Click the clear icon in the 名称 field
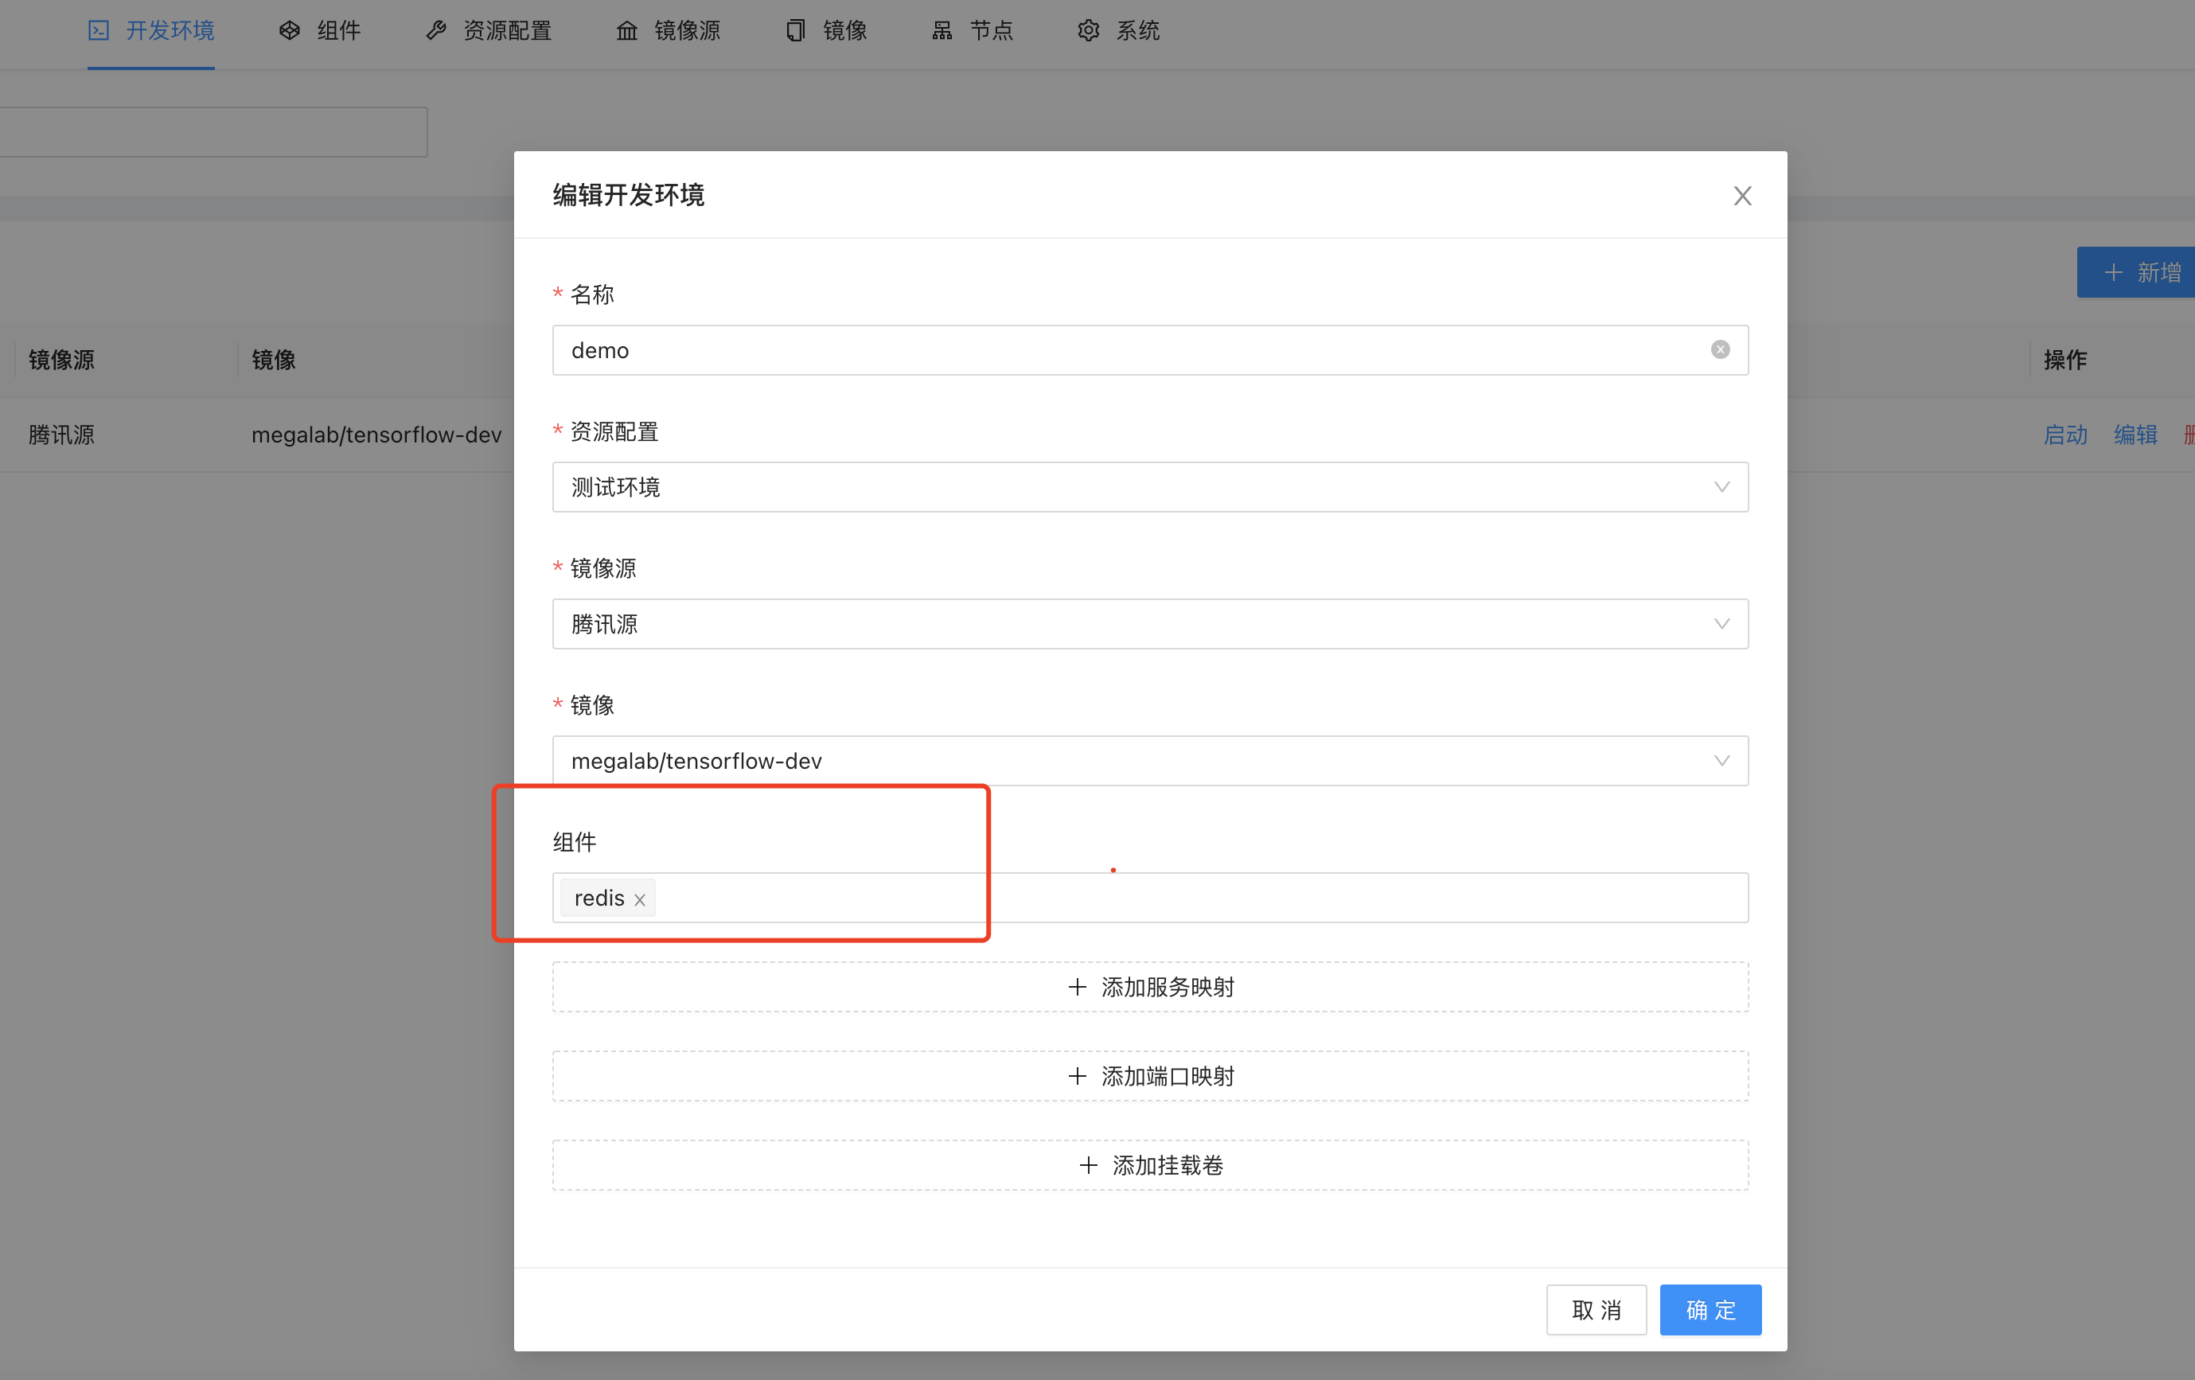Screen dimensions: 2195x1380 [1720, 350]
